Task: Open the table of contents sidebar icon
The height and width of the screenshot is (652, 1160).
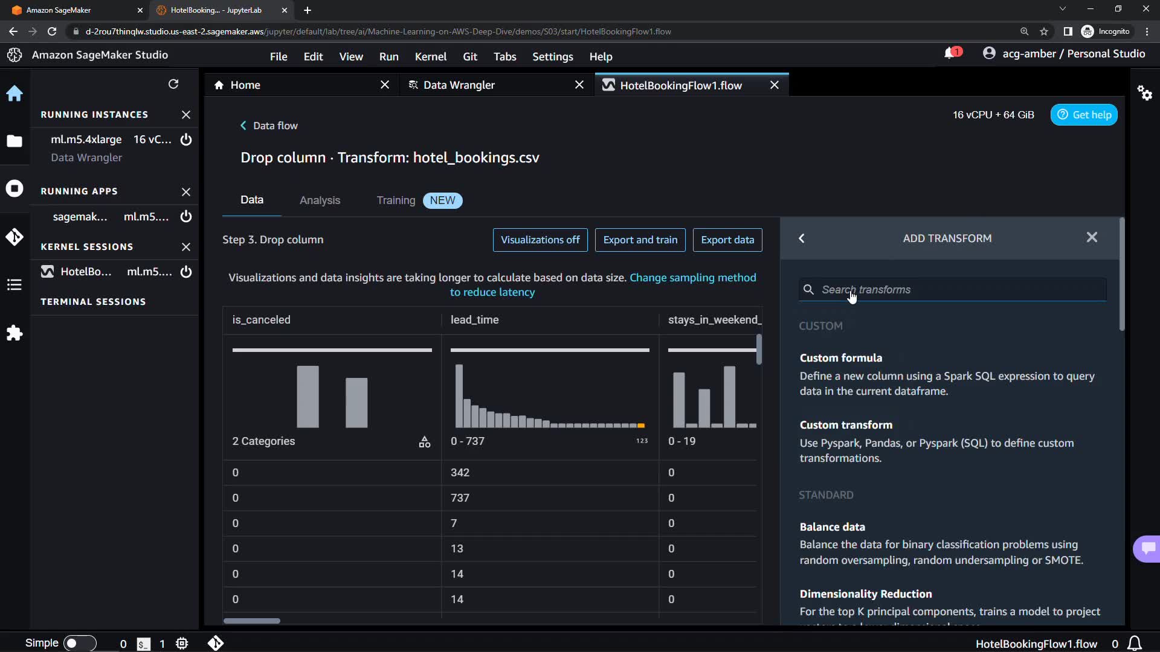Action: point(14,285)
